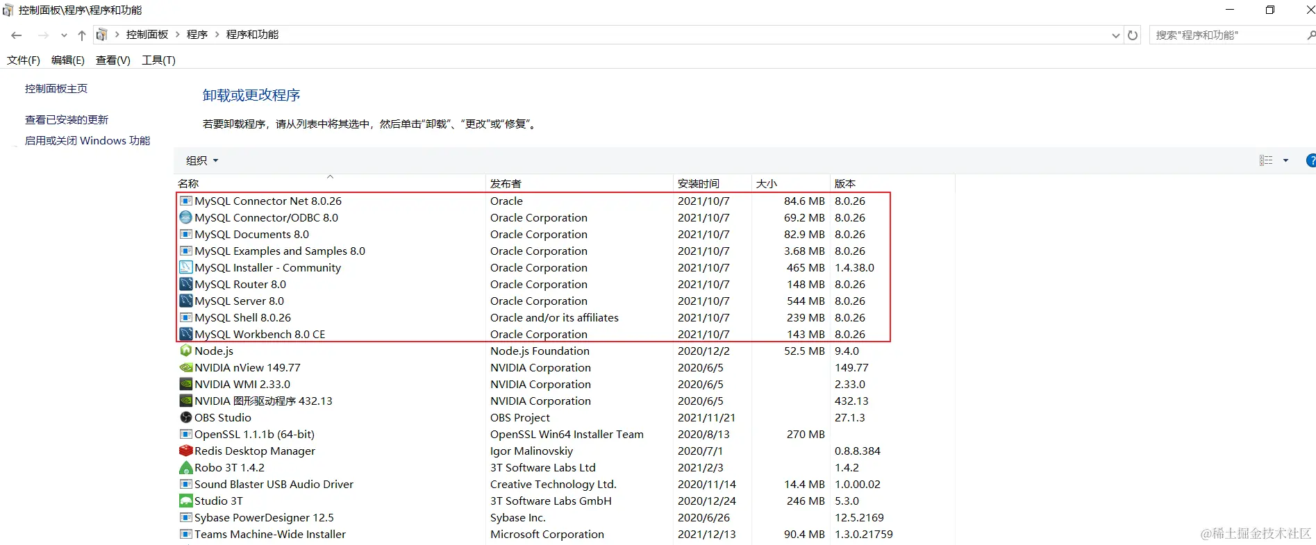Click the change view layout icon

pyautogui.click(x=1266, y=160)
